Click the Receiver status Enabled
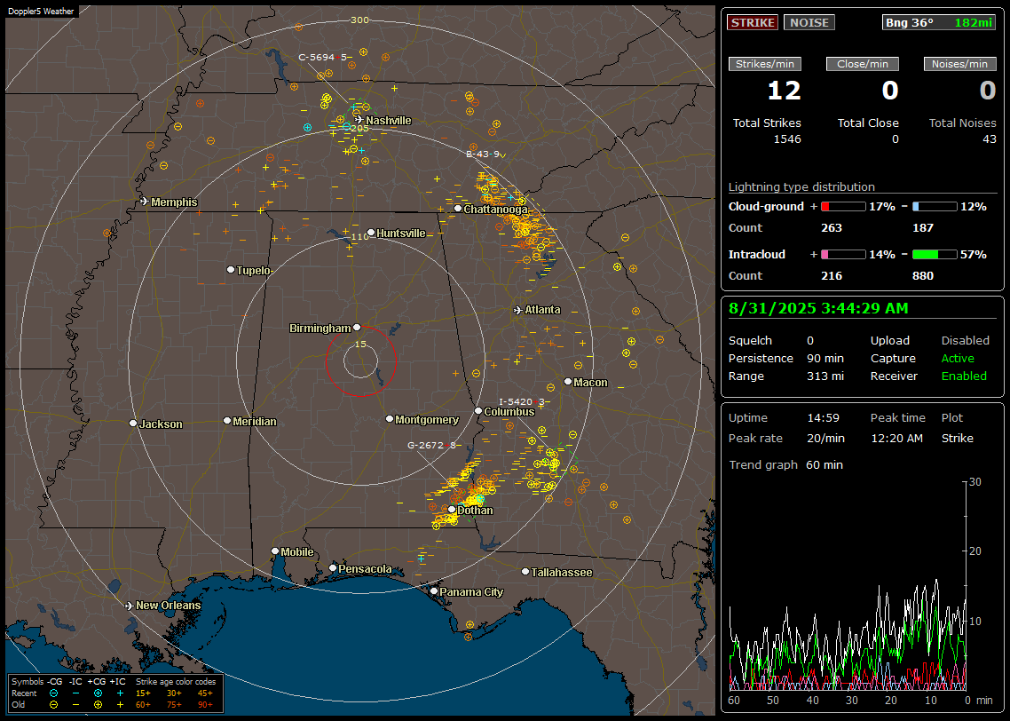This screenshot has height=721, width=1010. click(x=964, y=376)
